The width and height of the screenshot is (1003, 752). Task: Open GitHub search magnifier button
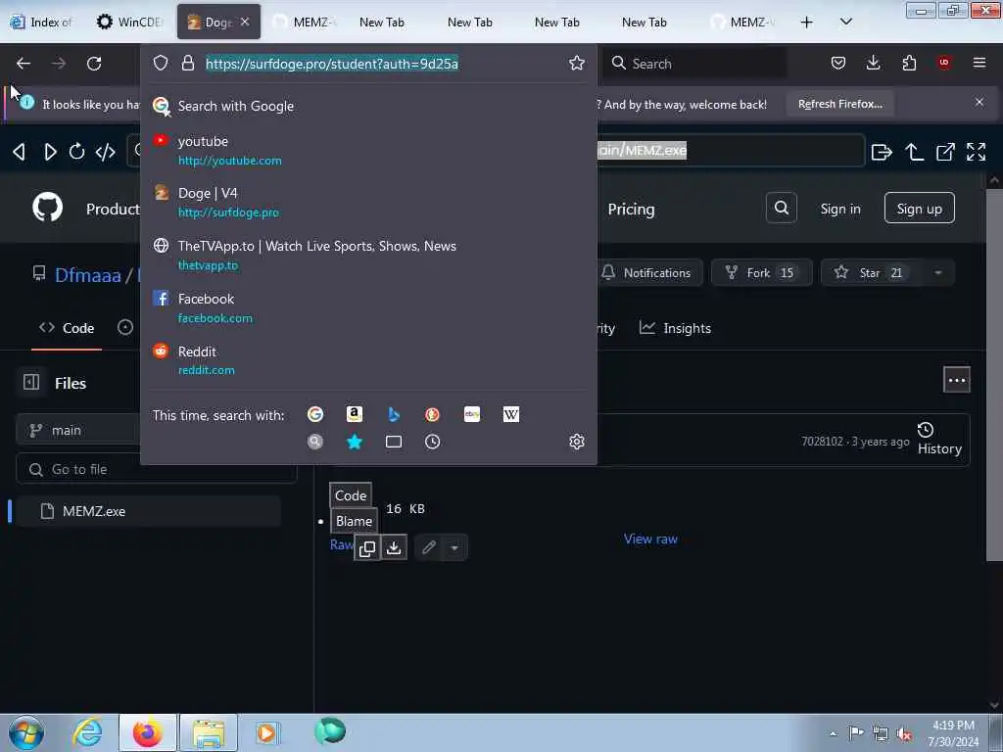[x=781, y=208]
